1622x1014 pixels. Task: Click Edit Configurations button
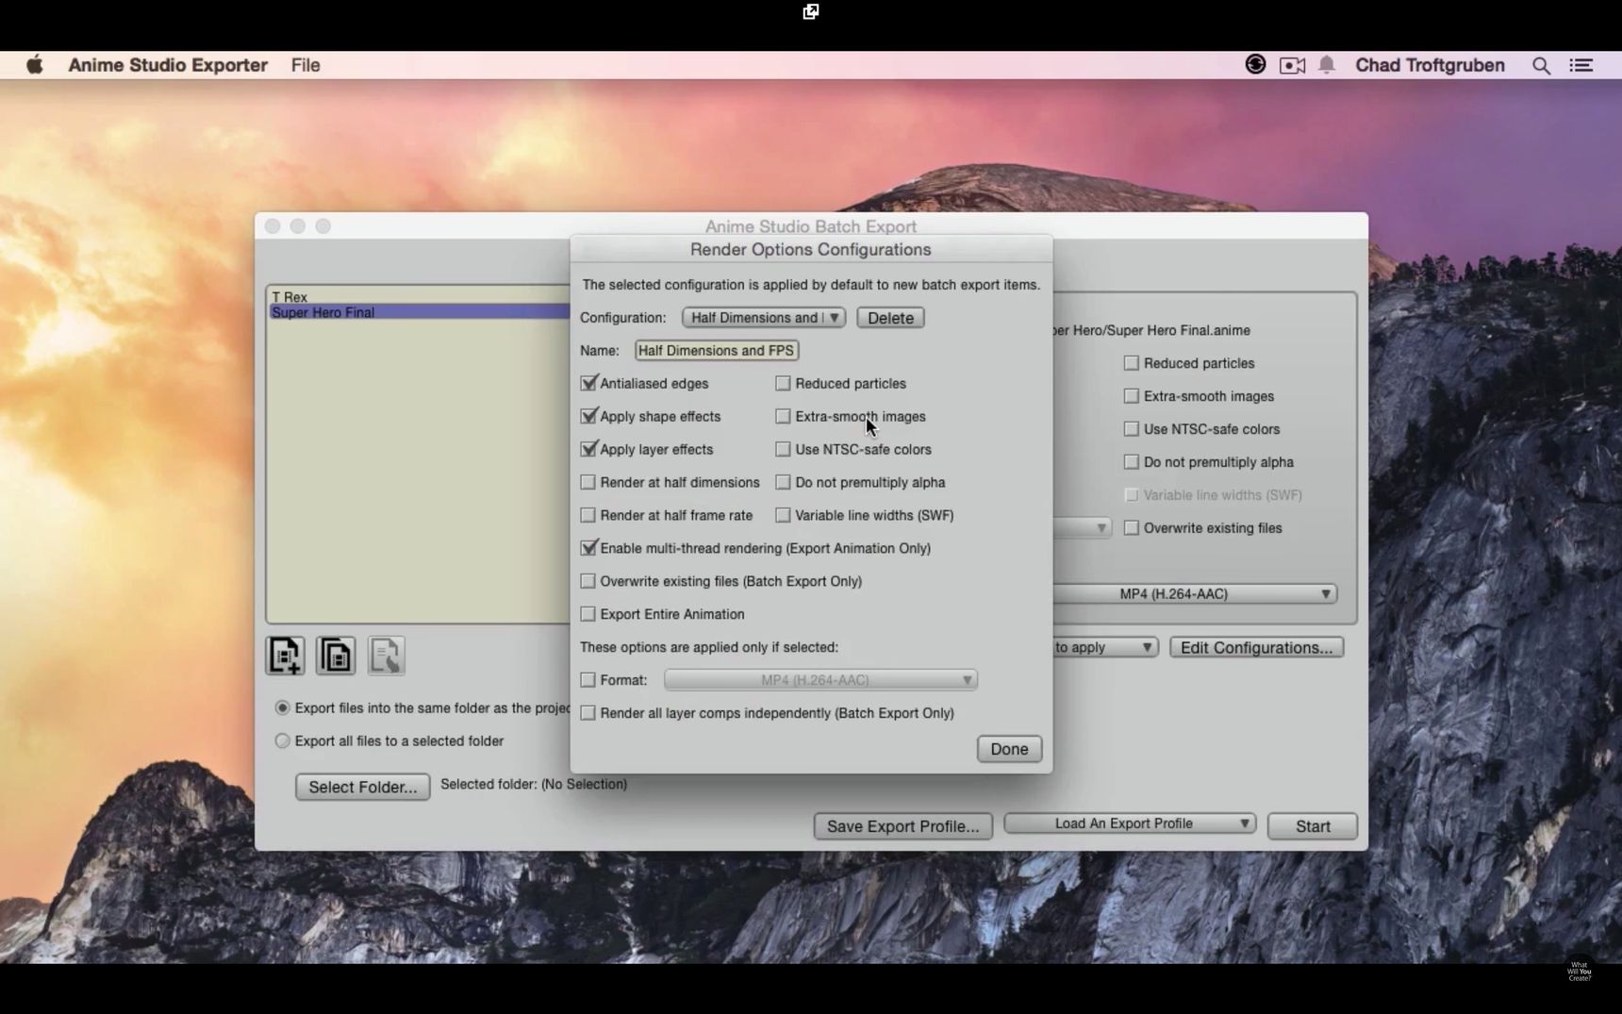(x=1256, y=647)
